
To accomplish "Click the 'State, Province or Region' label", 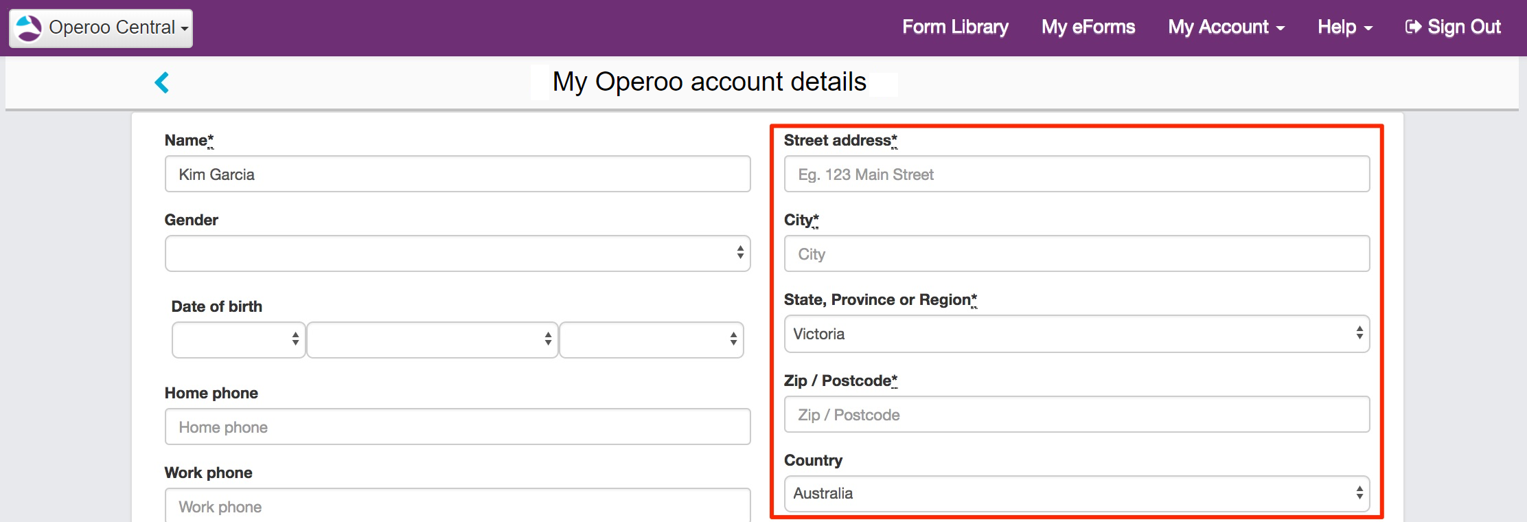I will (880, 300).
